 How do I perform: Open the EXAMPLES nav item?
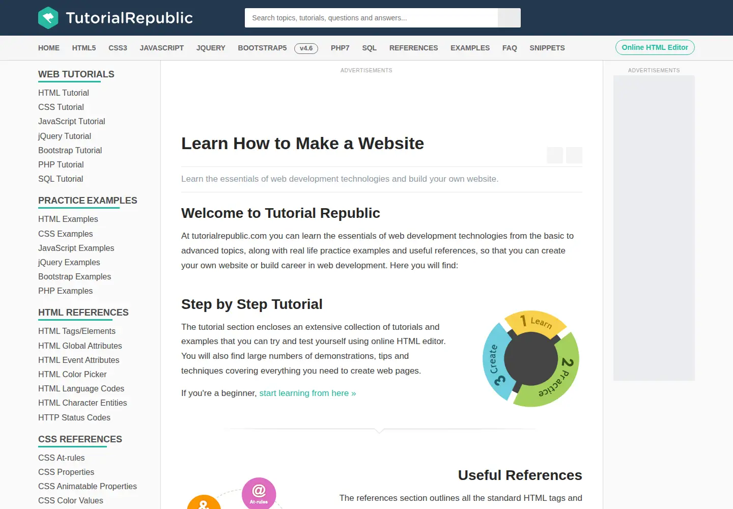(x=470, y=48)
